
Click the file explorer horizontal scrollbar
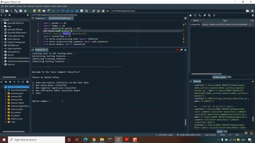point(9,77)
